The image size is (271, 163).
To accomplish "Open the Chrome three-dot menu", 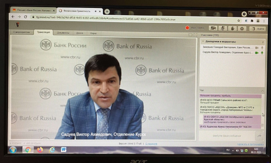I will click(264, 21).
